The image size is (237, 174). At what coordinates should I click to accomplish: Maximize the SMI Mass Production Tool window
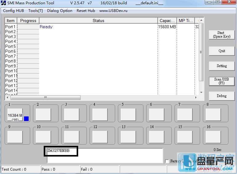[218, 2]
